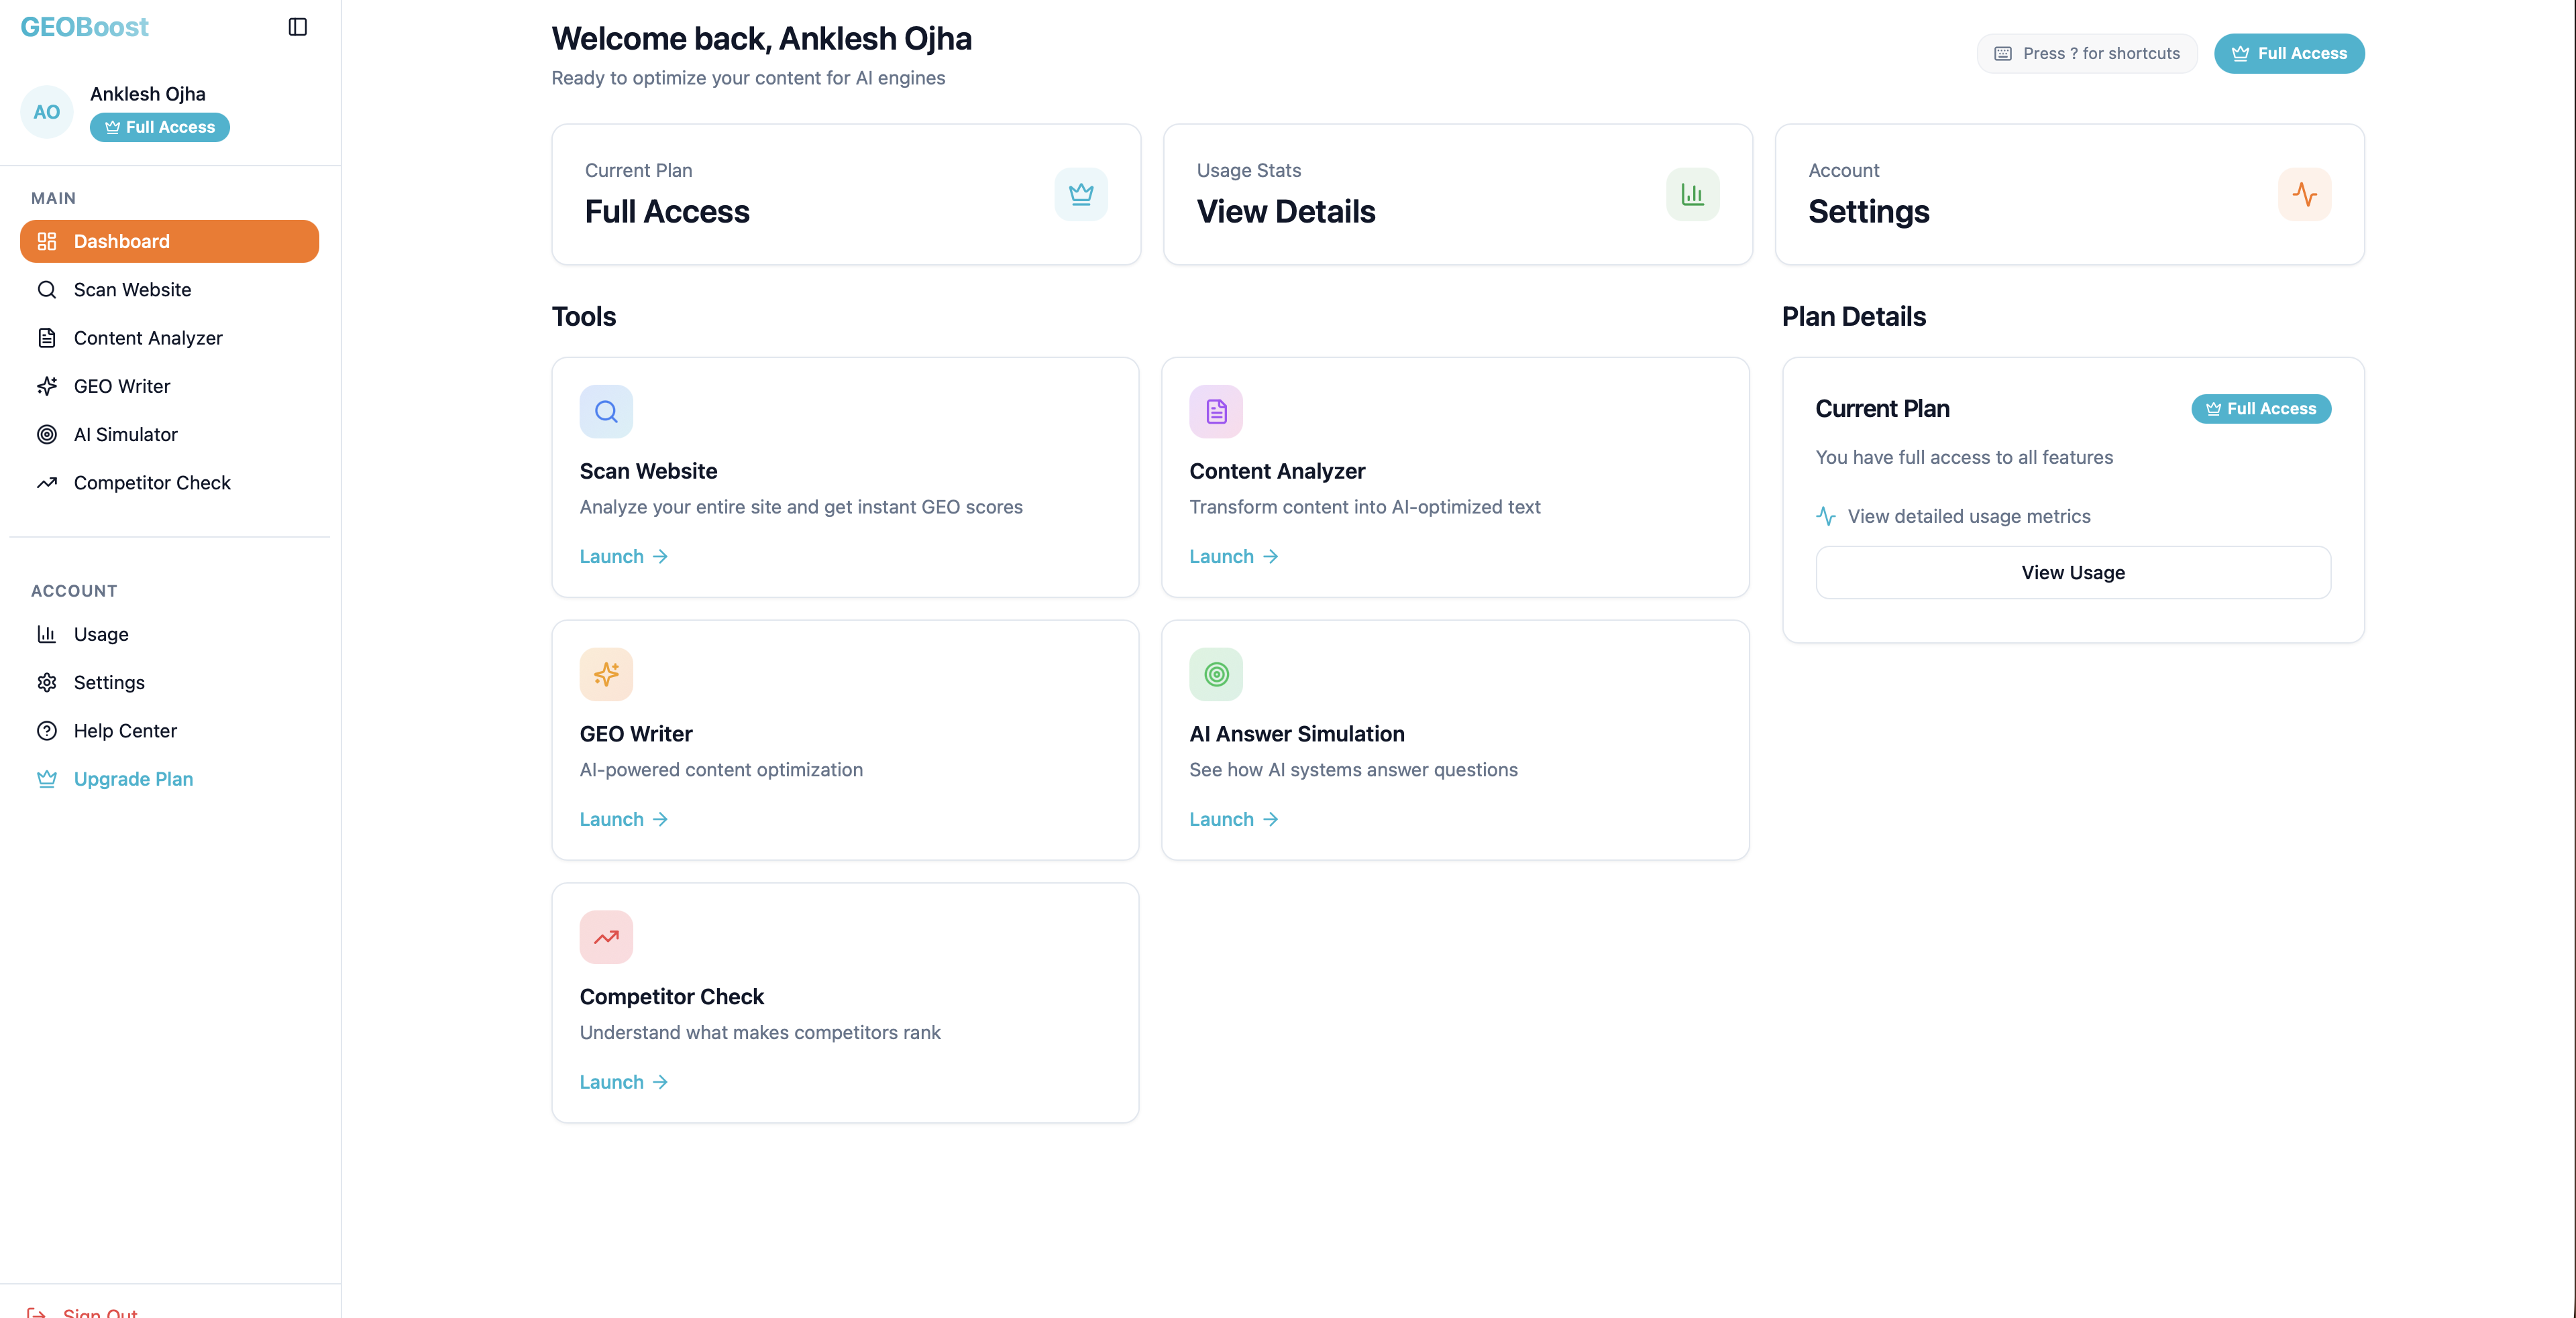Click the Full Access pill in Plan Details
Image resolution: width=2576 pixels, height=1318 pixels.
point(2260,409)
